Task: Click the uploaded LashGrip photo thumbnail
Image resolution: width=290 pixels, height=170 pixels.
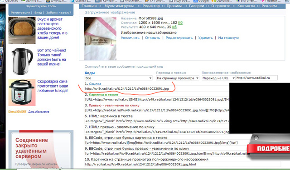Action: point(100,39)
